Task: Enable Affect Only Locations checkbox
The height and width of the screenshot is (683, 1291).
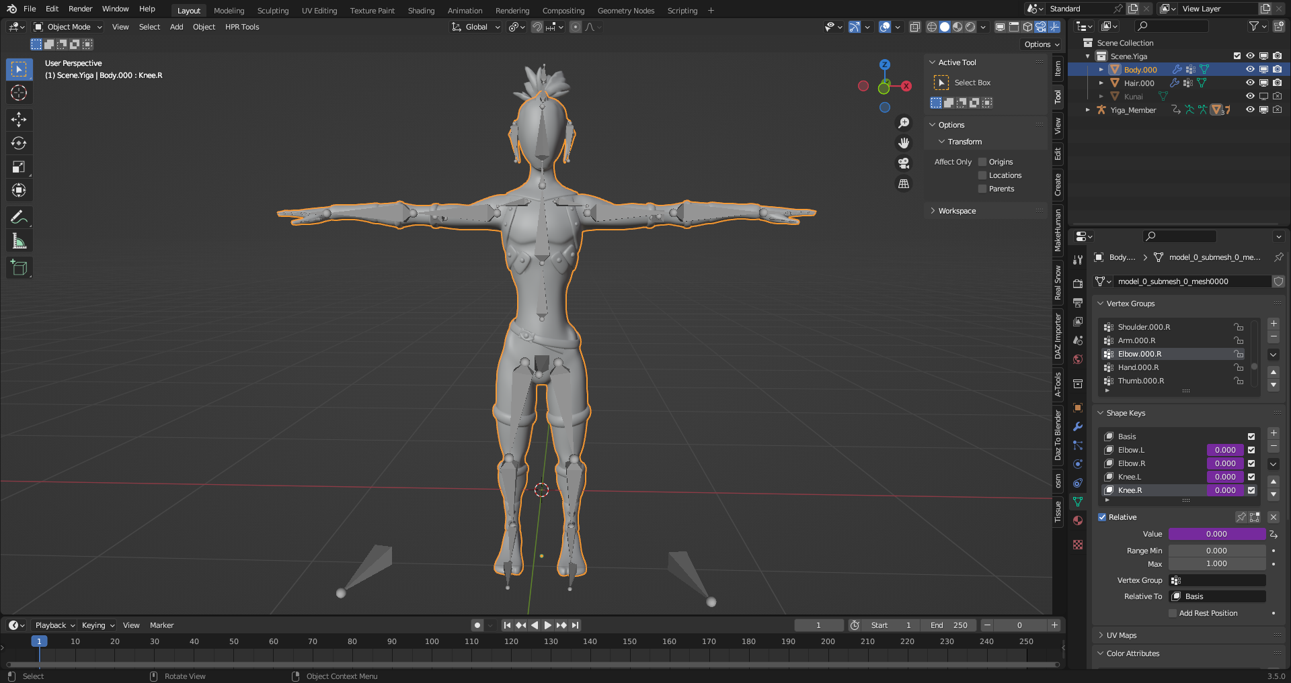Action: 982,175
